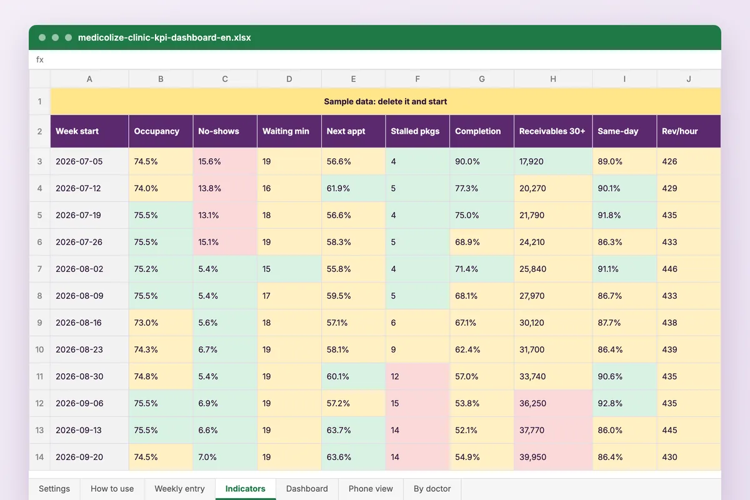The image size is (750, 500).
Task: Select row 1 header number
Action: click(x=39, y=101)
